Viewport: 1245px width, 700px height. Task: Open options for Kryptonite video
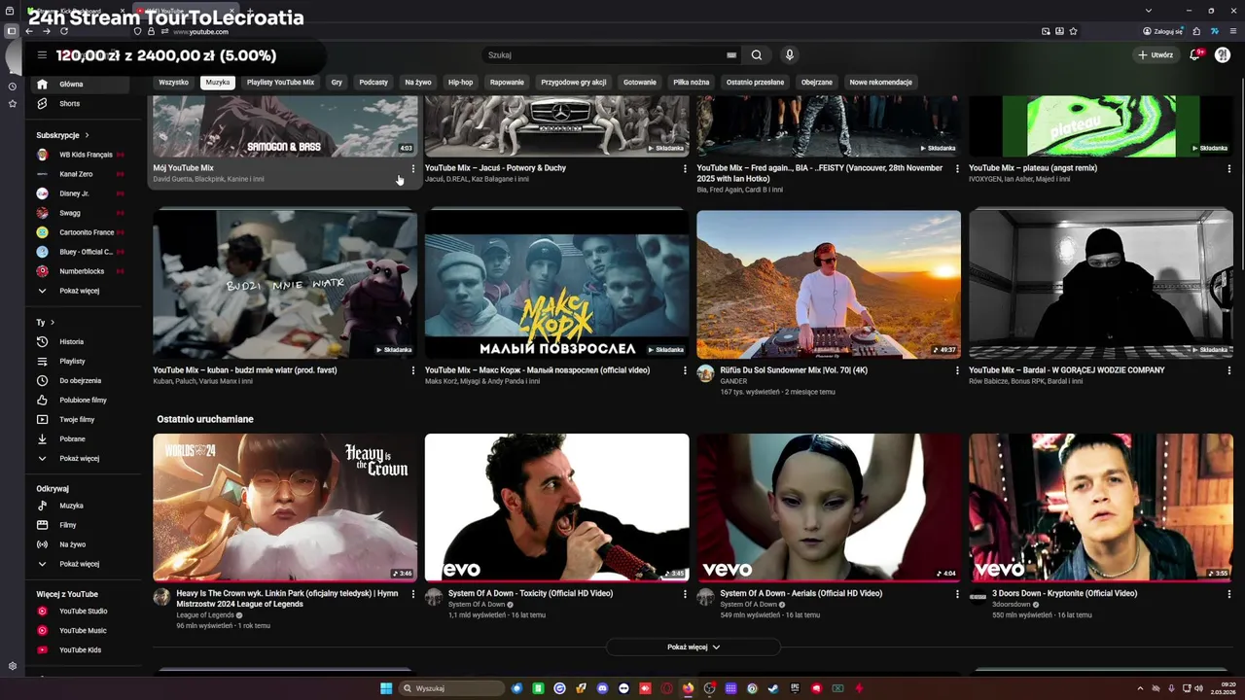1229,593
